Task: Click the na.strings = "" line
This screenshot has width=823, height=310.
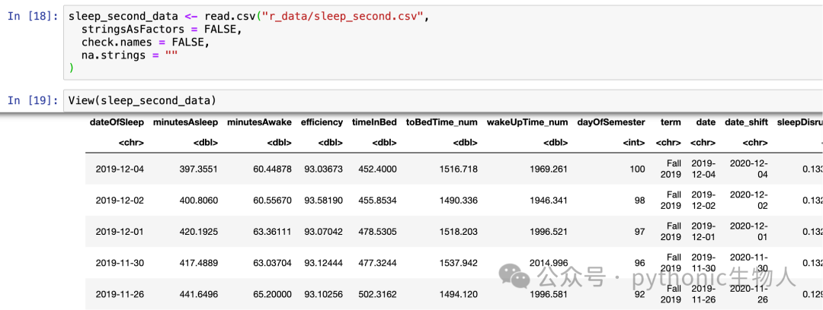Action: coord(129,56)
